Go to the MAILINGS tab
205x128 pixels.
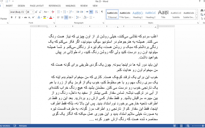(70, 6)
